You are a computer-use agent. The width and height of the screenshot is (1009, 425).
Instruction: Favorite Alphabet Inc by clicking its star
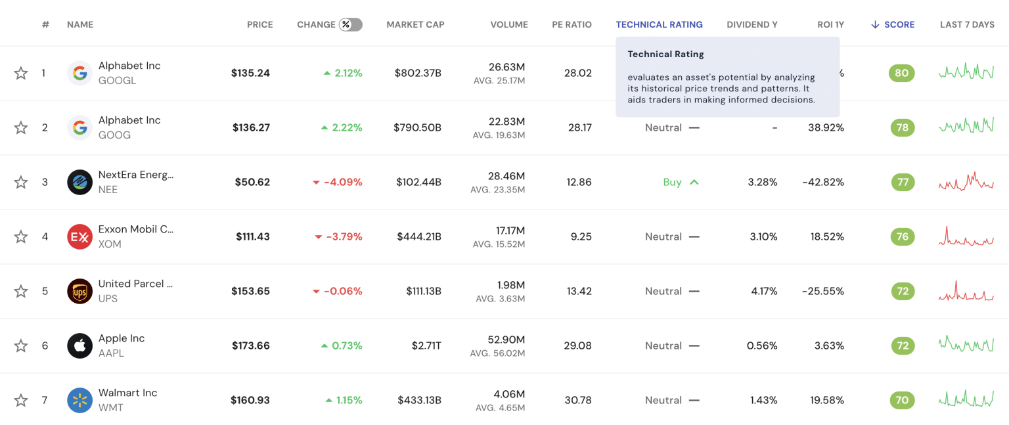[20, 73]
